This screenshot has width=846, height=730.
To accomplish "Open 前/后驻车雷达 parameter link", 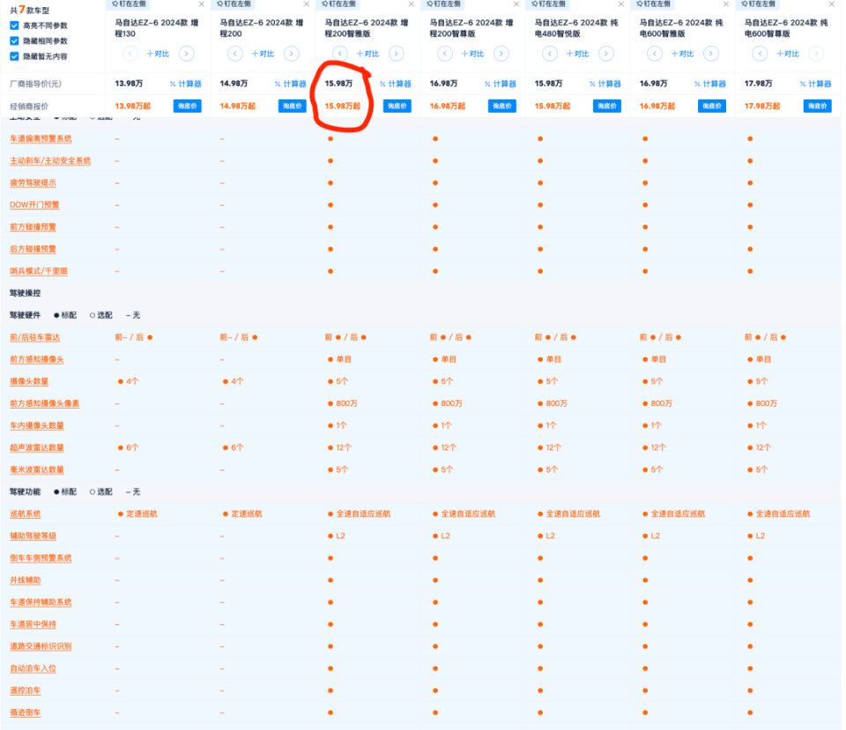I will [x=35, y=337].
